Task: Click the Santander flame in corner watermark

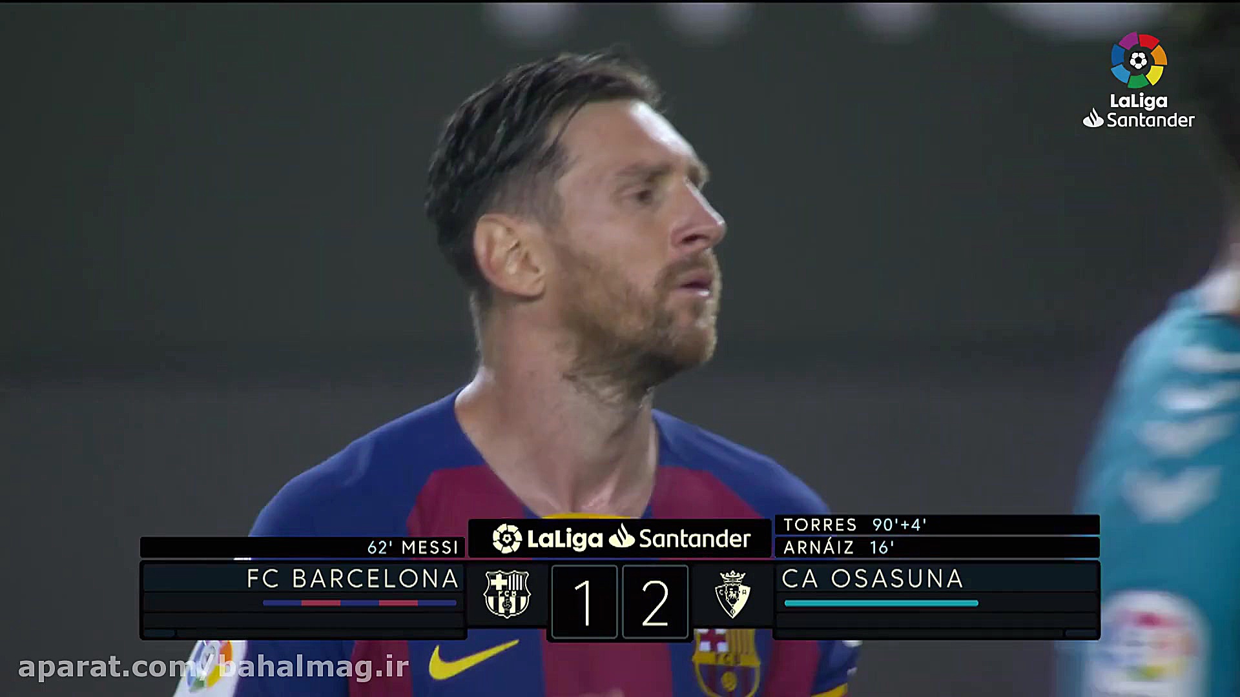Action: [1093, 118]
